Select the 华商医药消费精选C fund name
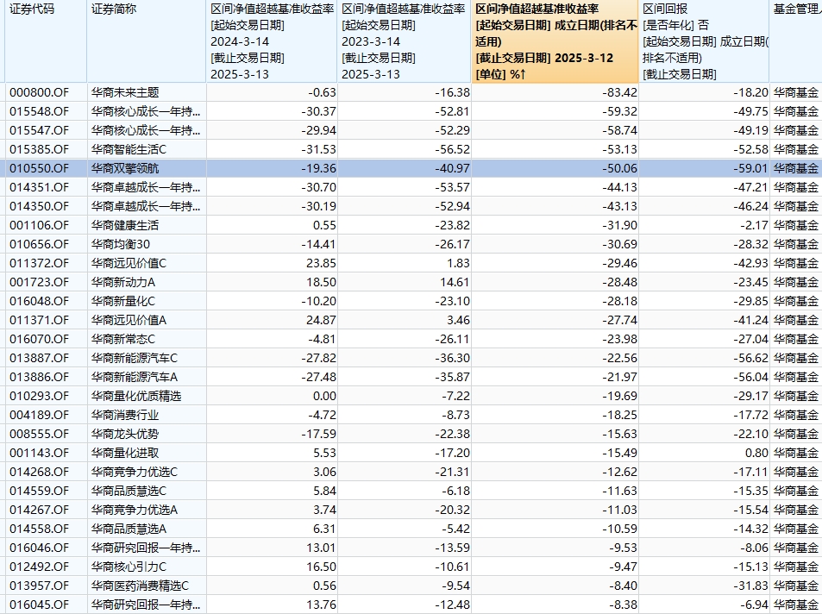The height and width of the screenshot is (614, 822). click(140, 586)
